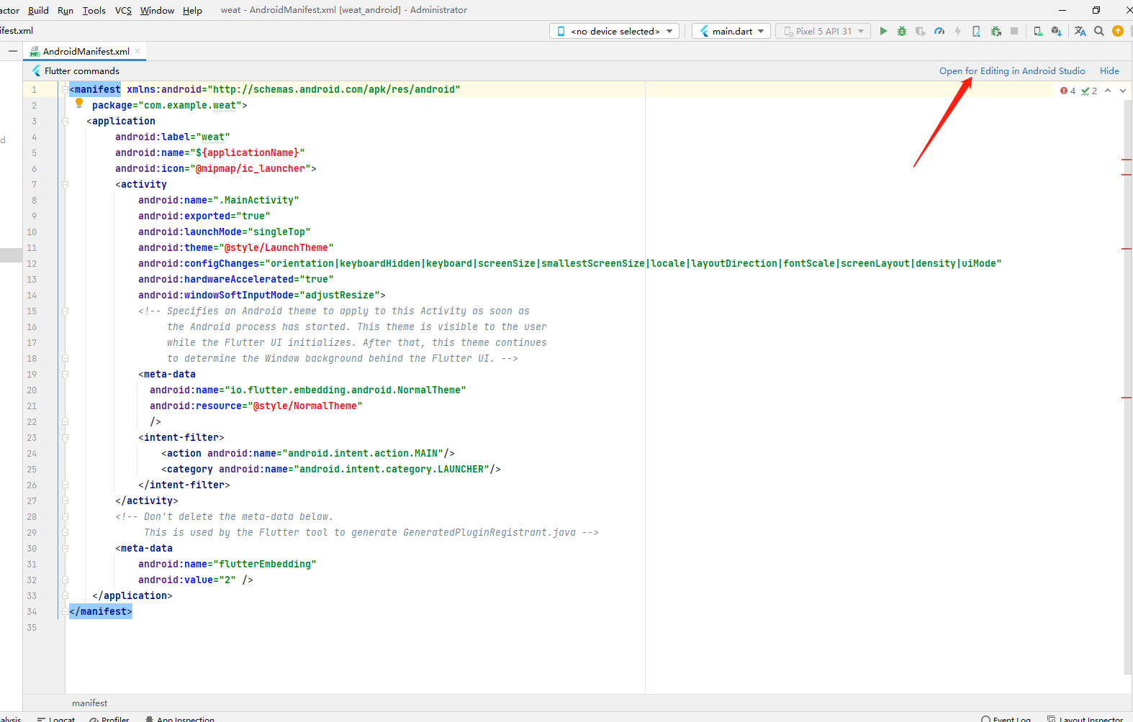
Task: Stop the running app square icon
Action: point(1014,31)
